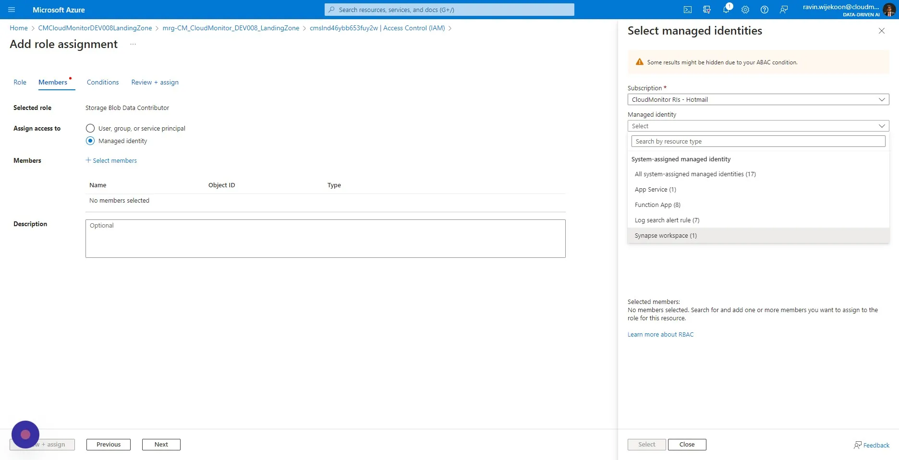Image resolution: width=899 pixels, height=460 pixels.
Task: Pick All system-assigned managed identities (17)
Action: tap(758, 174)
